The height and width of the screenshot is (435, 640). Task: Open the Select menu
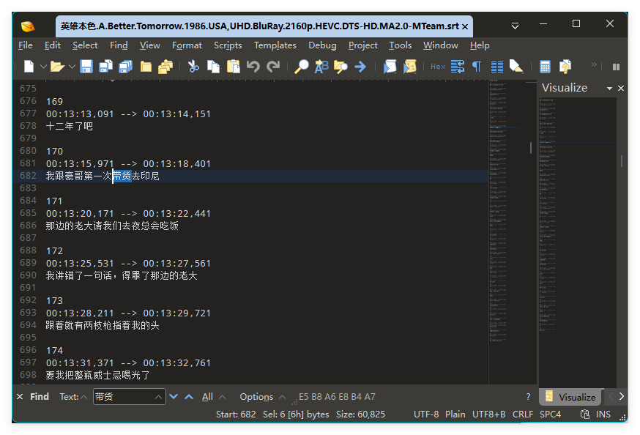pos(85,45)
